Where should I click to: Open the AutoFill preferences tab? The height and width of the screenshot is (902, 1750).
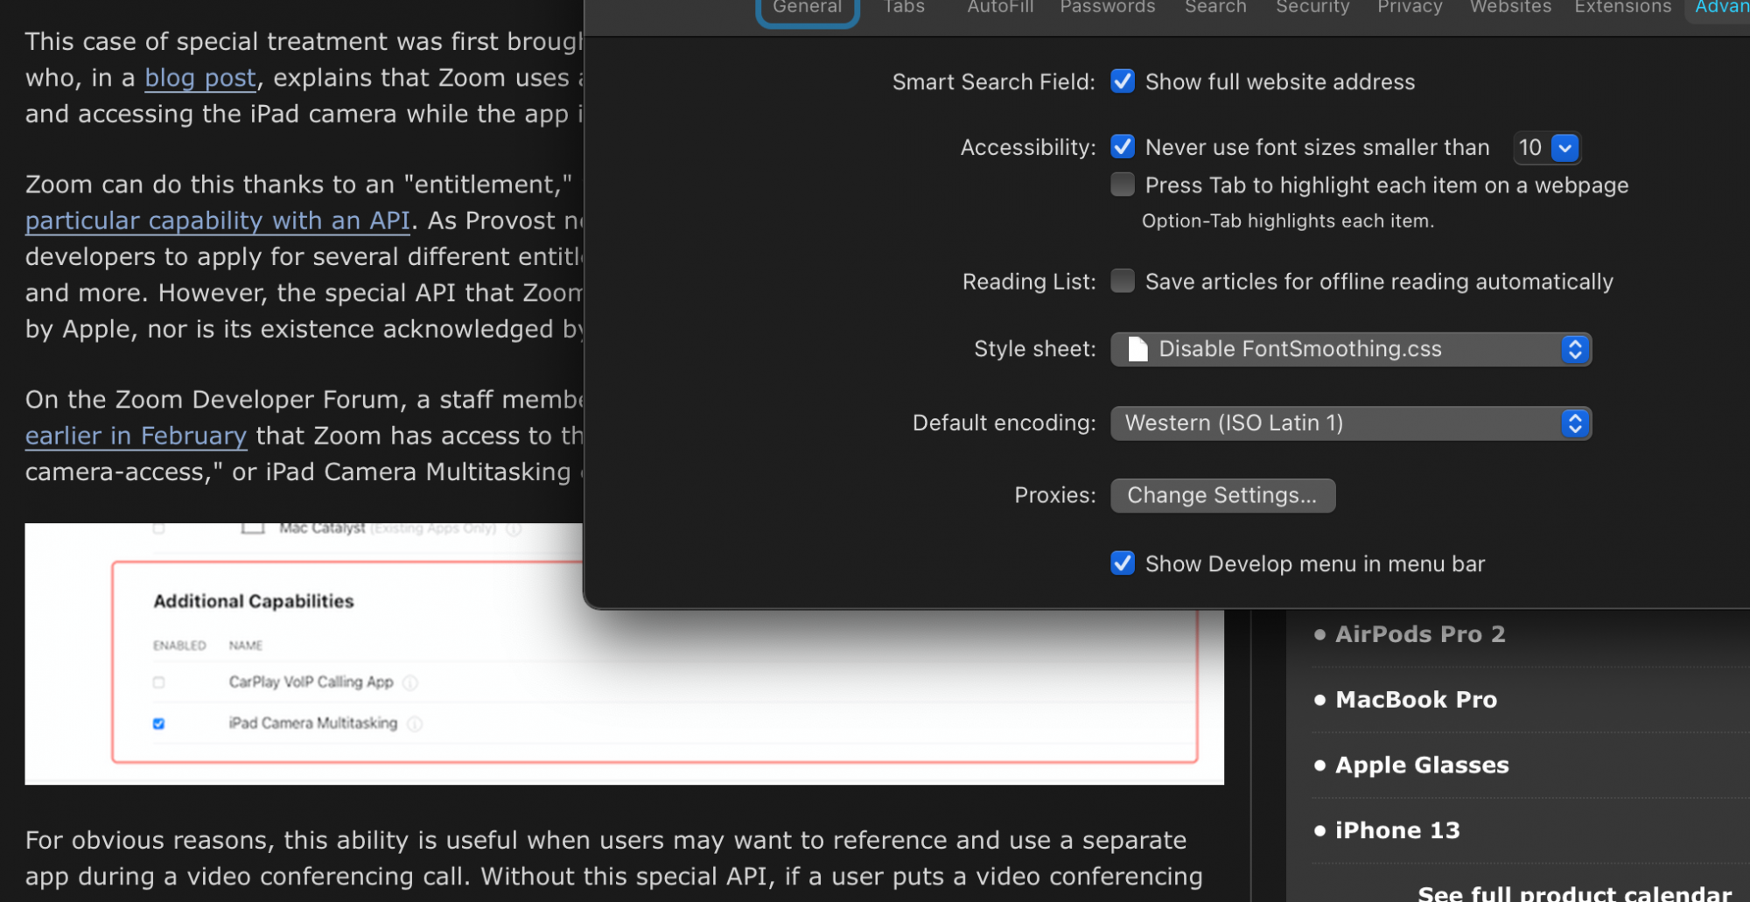coord(1000,8)
